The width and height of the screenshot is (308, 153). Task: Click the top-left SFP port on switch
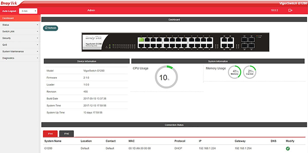(x=244, y=40)
